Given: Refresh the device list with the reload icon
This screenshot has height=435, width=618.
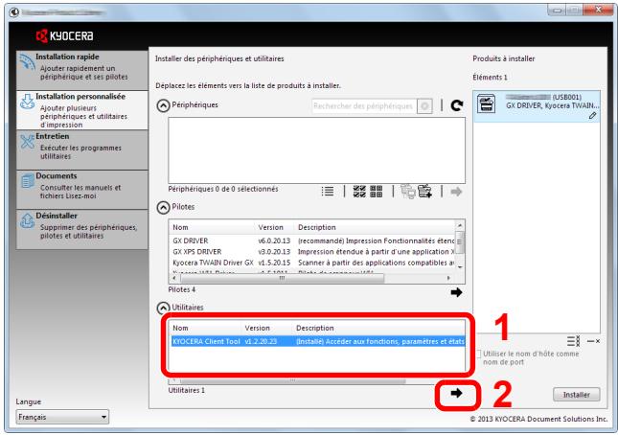Looking at the screenshot, I should coord(457,105).
